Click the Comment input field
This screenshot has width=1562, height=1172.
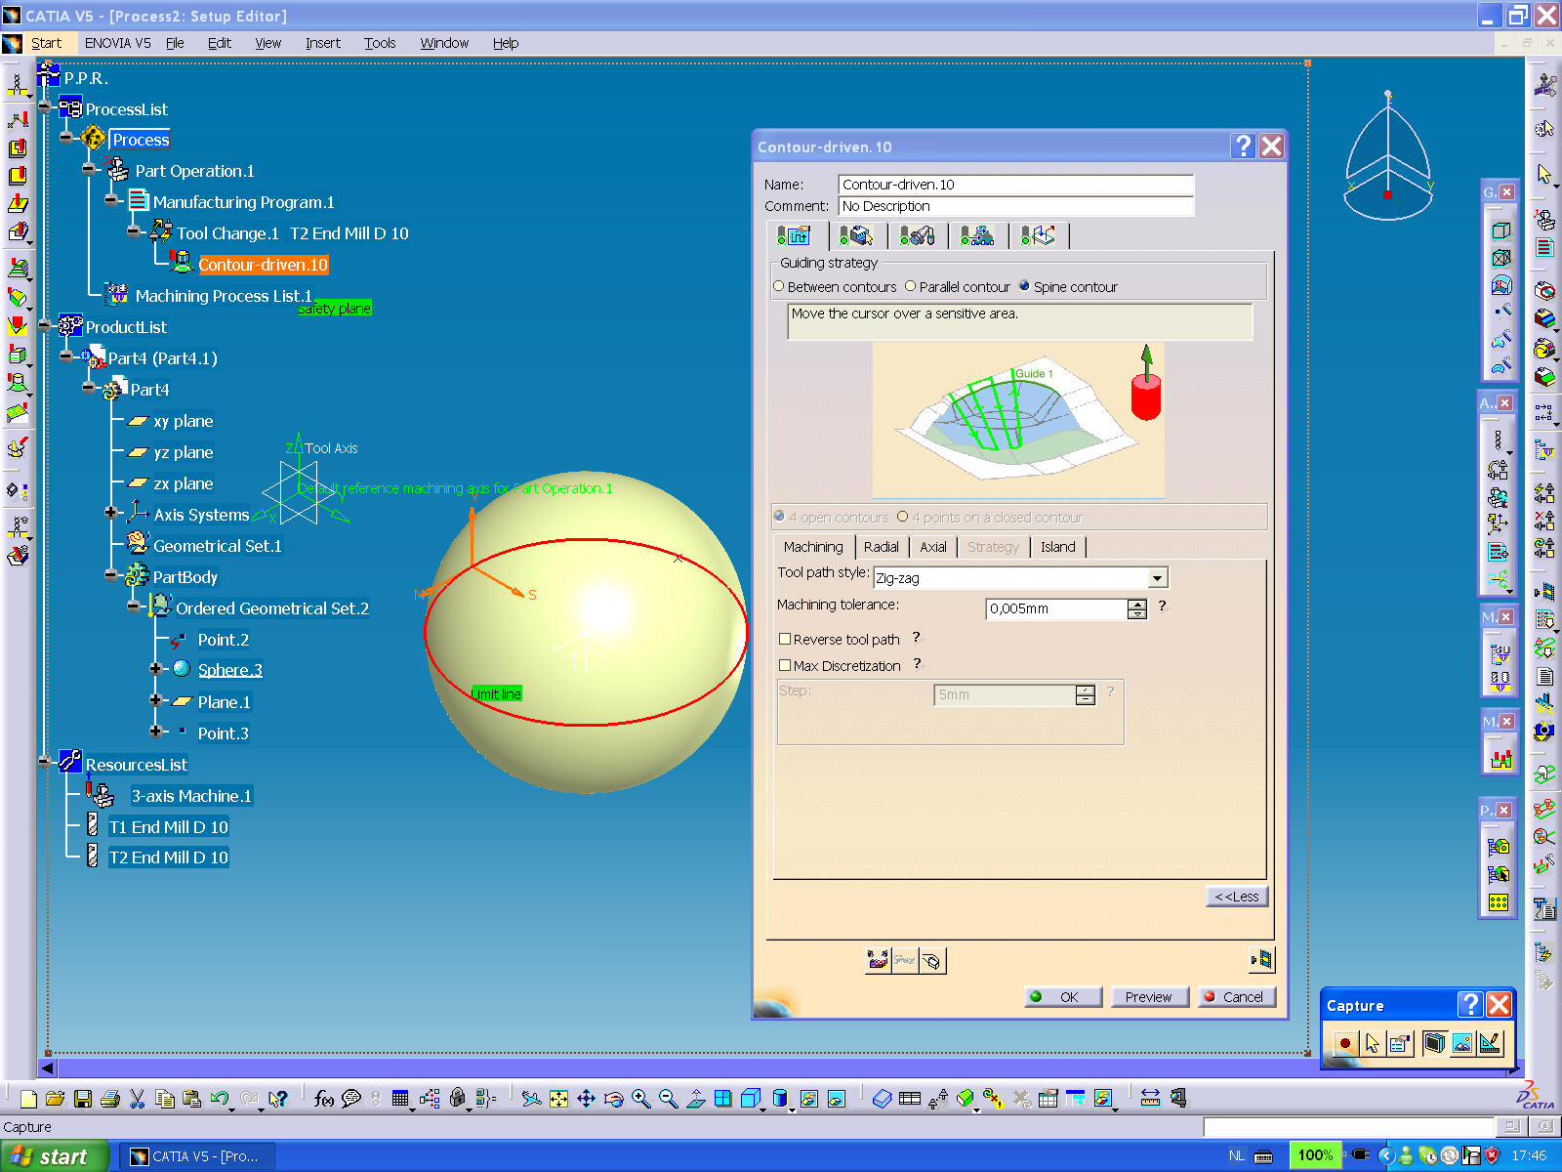click(1015, 206)
